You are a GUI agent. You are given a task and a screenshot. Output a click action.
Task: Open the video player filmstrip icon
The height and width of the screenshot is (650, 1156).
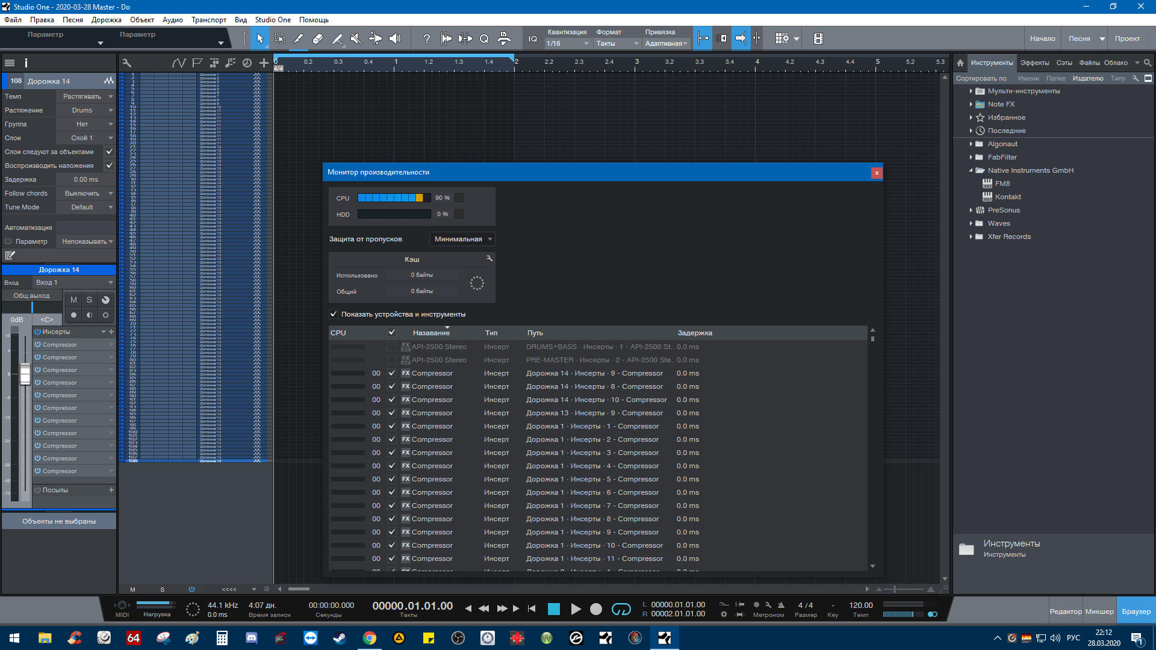[x=818, y=39]
